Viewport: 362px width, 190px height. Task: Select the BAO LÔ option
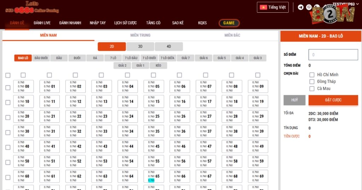[23, 58]
